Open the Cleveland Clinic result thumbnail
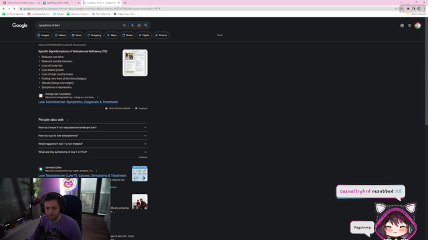 tap(140, 173)
